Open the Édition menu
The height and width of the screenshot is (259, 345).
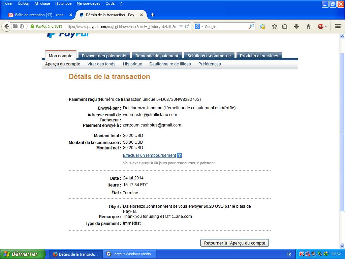(x=24, y=3)
